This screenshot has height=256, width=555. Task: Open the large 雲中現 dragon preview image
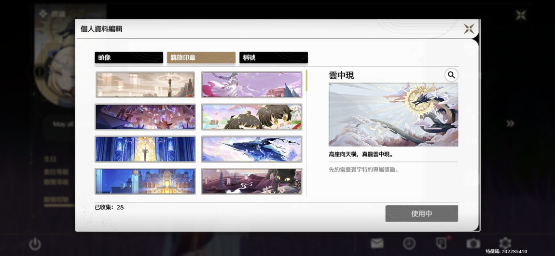[393, 115]
